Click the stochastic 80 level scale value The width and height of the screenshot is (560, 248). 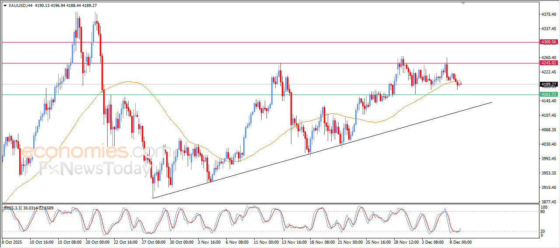tap(544, 212)
